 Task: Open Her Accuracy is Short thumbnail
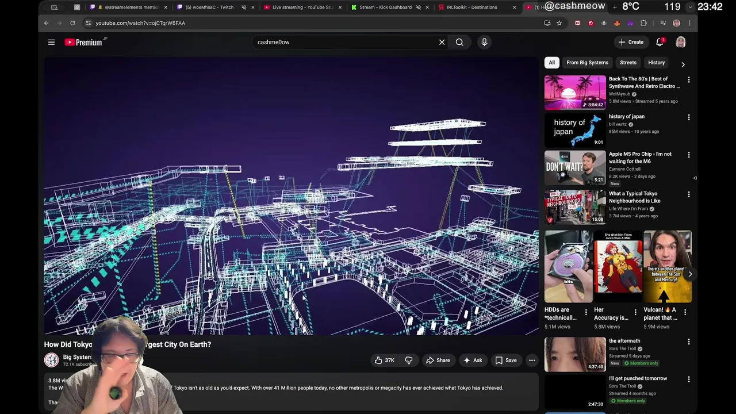(618, 267)
